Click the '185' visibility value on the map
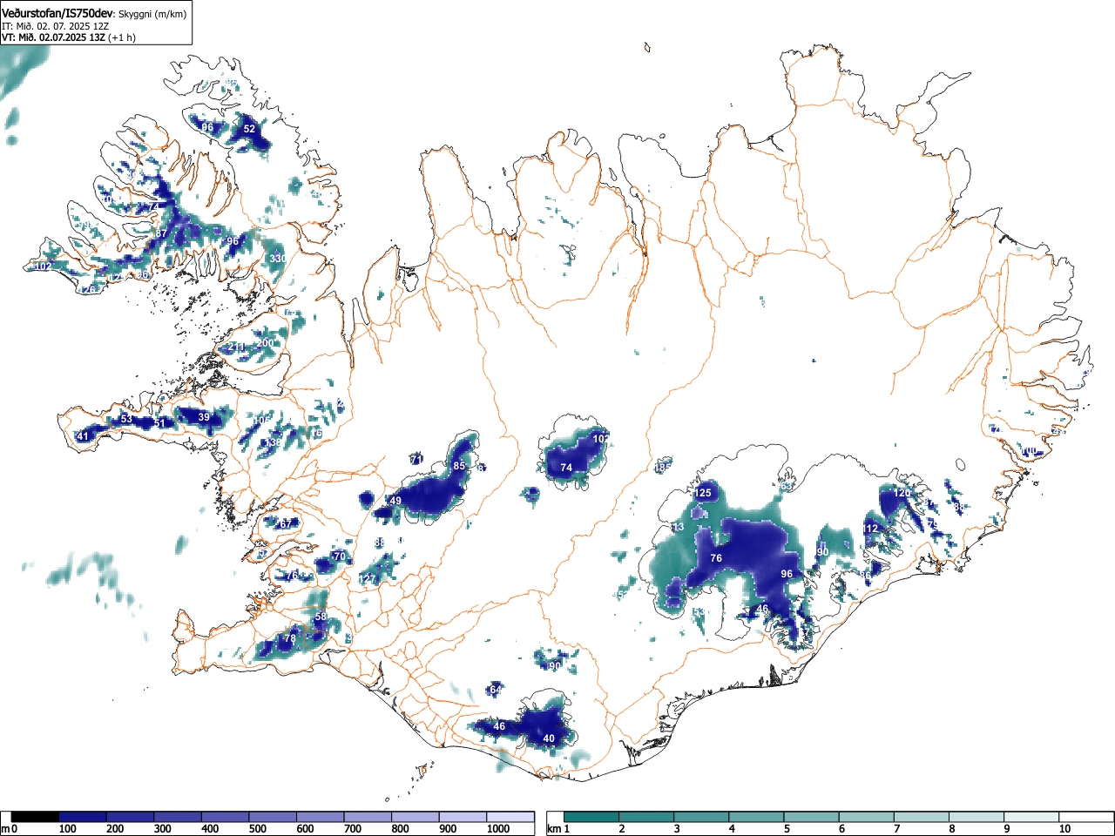This screenshot has width=1115, height=836. coord(663,468)
